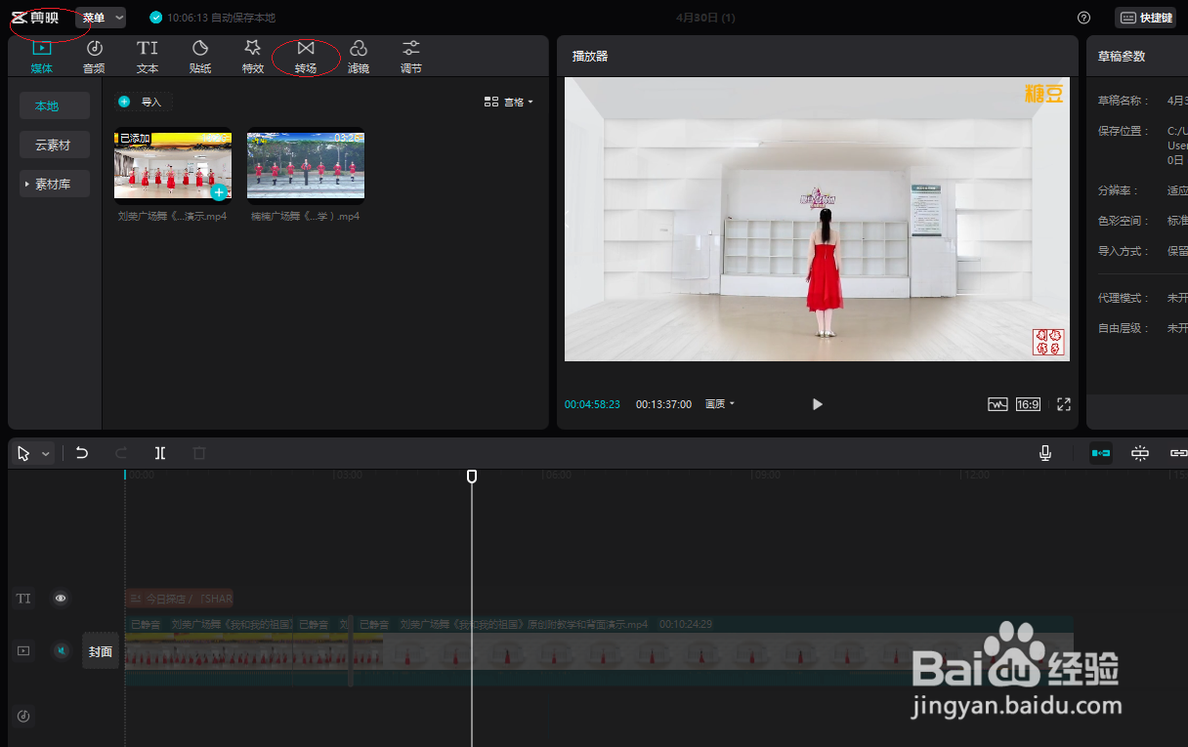Open the 特效 effects tab
The height and width of the screenshot is (747, 1188).
click(x=253, y=57)
